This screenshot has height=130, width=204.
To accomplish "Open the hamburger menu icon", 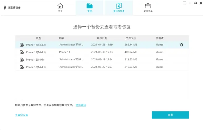I will (184, 3).
